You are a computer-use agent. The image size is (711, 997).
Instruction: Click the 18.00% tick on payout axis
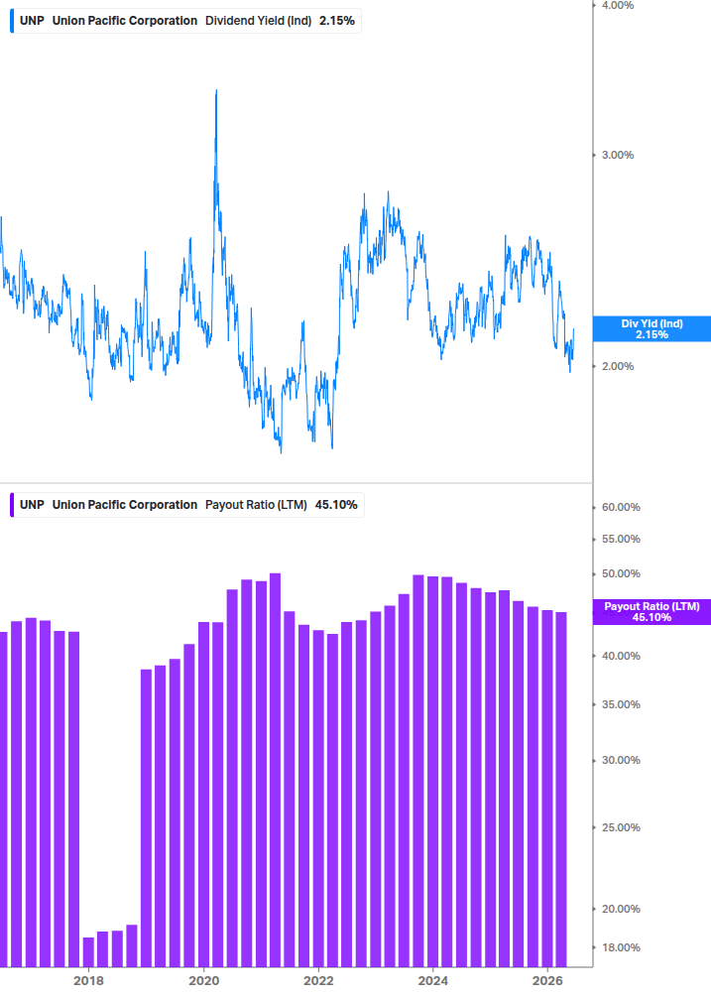tap(621, 947)
